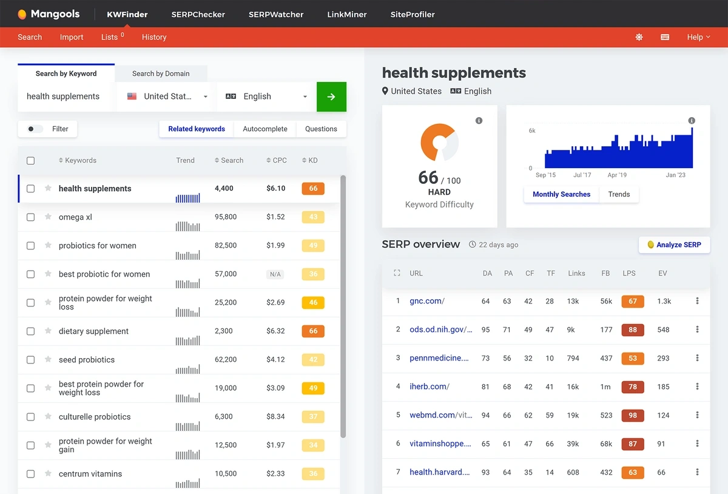Star the probiotics for women keyword
The image size is (728, 494).
(48, 245)
